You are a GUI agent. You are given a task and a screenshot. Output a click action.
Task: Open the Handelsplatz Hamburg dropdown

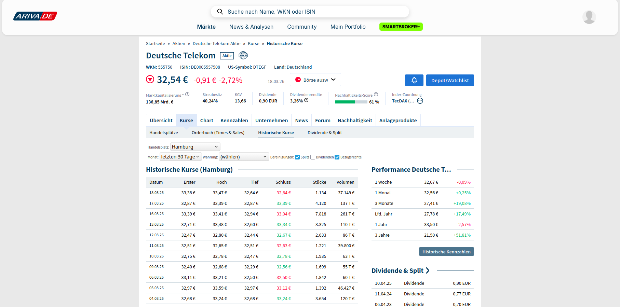[x=195, y=147]
